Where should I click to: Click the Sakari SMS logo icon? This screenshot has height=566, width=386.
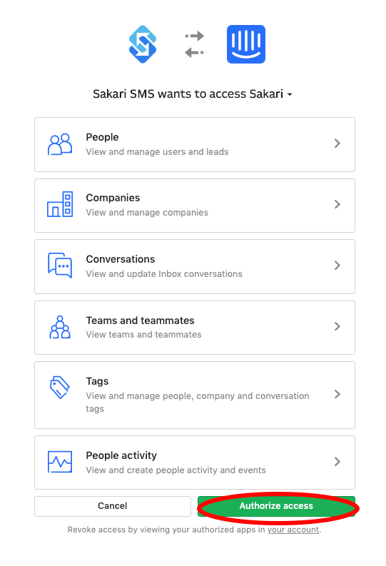(x=143, y=44)
